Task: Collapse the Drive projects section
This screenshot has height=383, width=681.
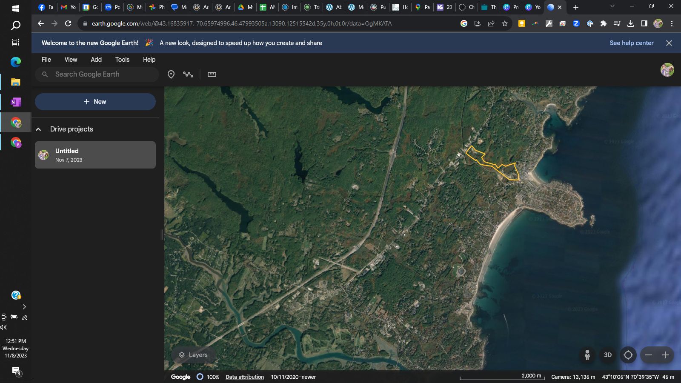Action: tap(38, 129)
